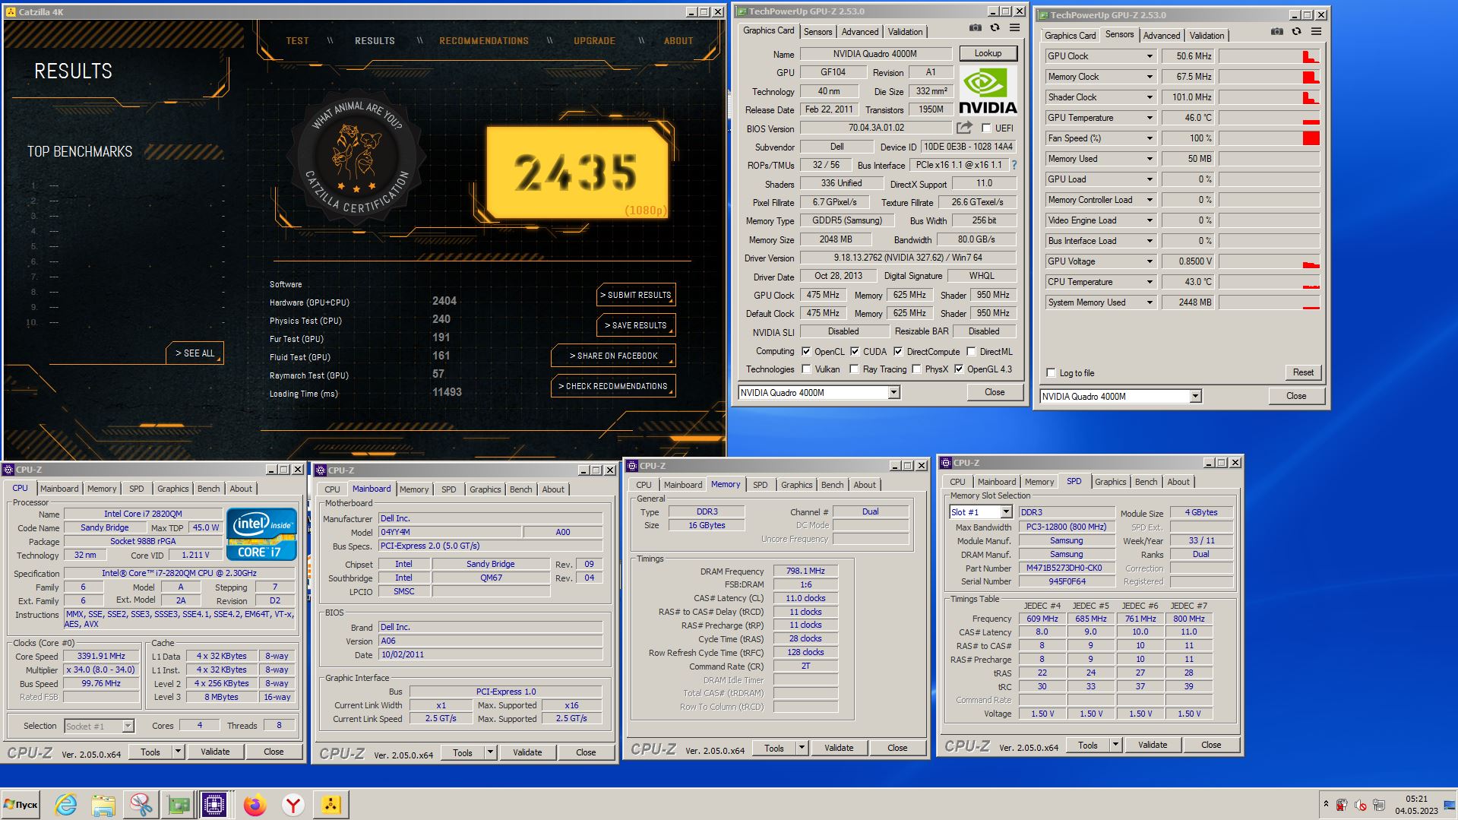Switch to CPU-Z via taskbar chip icon
1458x820 pixels.
tap(215, 804)
